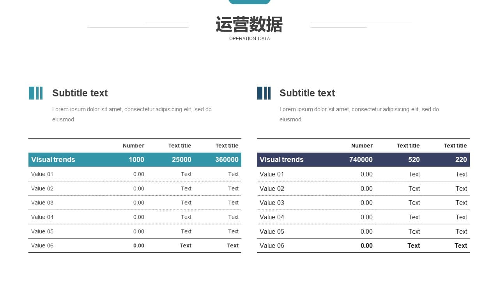Image resolution: width=499 pixels, height=281 pixels.
Task: Select Value 02 in the navy table
Action: (x=272, y=189)
